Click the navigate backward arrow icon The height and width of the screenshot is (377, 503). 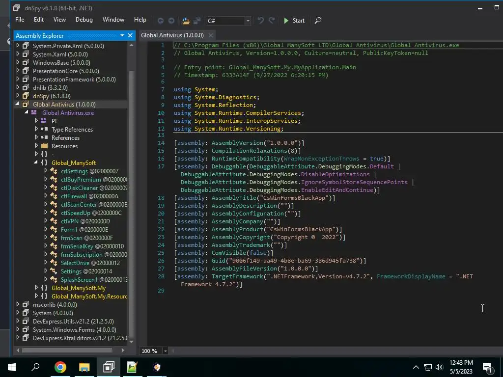click(x=161, y=21)
